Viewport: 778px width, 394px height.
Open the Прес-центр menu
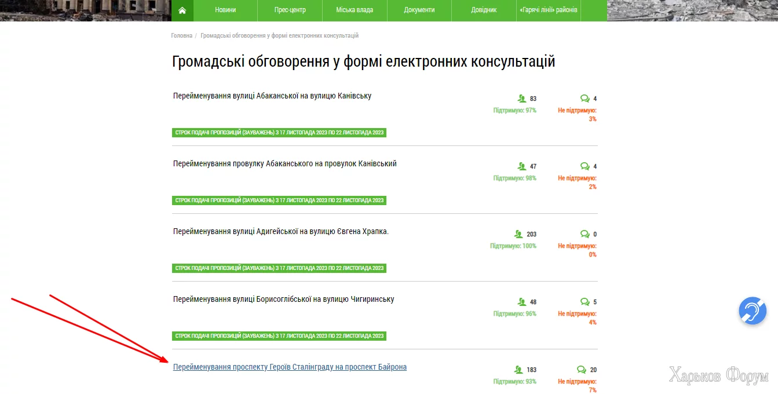pyautogui.click(x=290, y=10)
